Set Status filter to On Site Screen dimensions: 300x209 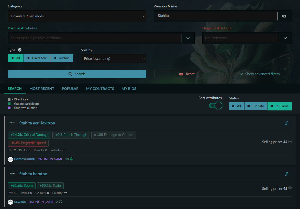tap(255, 106)
